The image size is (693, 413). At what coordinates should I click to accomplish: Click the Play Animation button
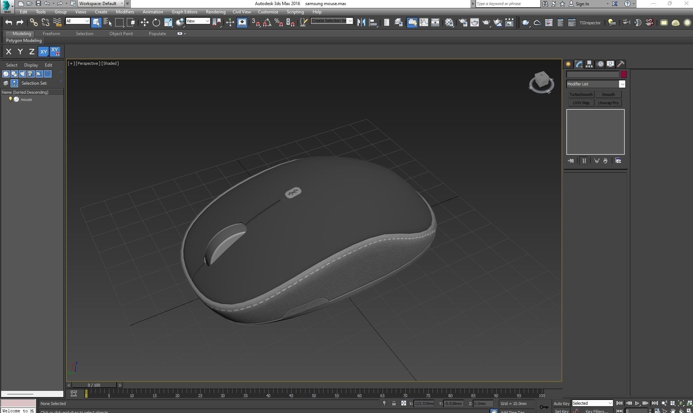point(637,403)
